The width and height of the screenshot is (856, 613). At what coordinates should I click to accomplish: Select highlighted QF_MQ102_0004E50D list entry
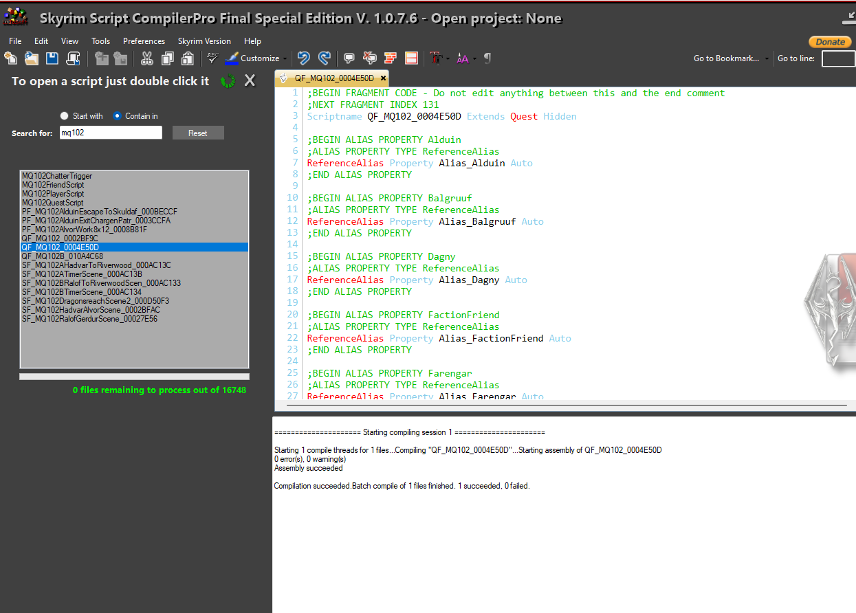(x=134, y=247)
